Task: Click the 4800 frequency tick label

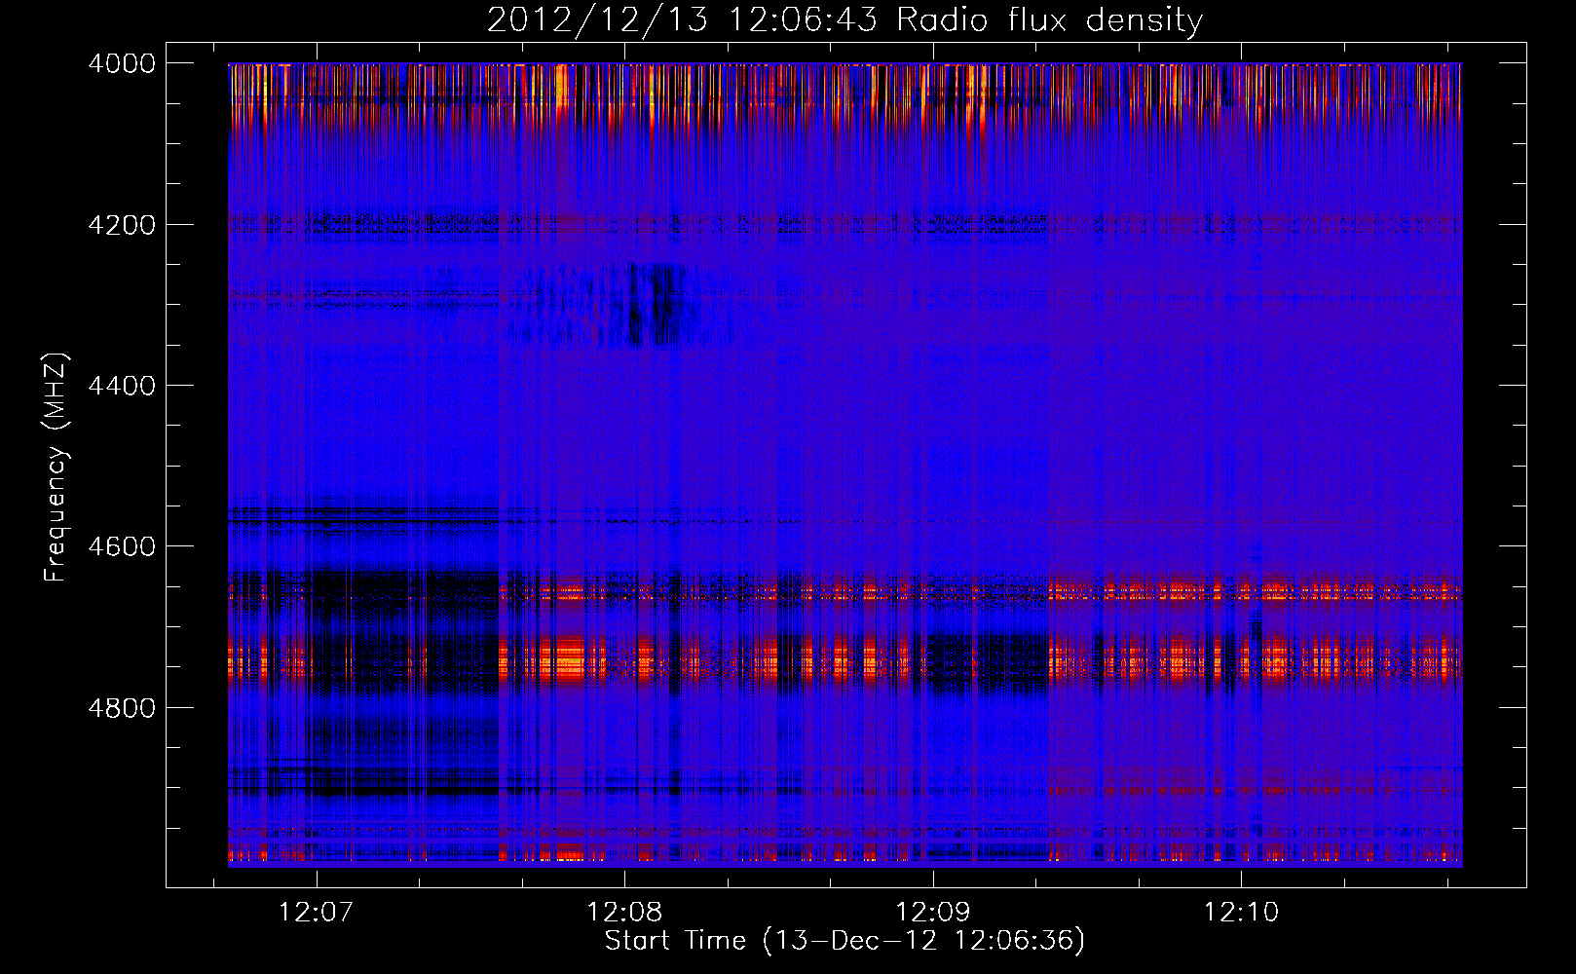Action: point(122,708)
